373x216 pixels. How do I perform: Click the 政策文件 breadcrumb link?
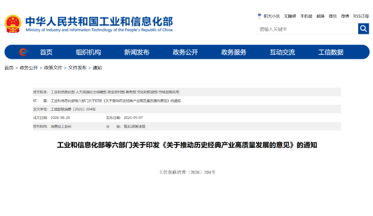pyautogui.click(x=53, y=68)
